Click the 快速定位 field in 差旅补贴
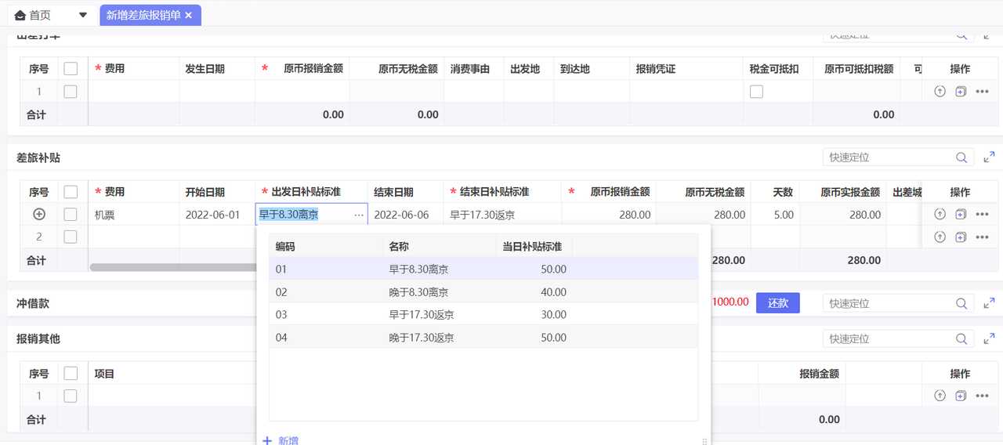The height and width of the screenshot is (445, 1003). 889,157
